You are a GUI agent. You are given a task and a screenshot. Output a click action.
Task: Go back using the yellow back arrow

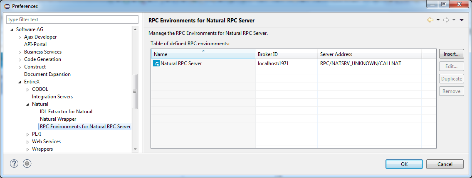[x=430, y=20]
